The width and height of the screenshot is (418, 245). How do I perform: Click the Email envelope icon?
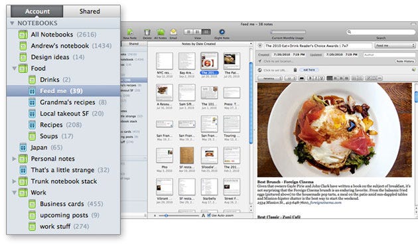coord(173,32)
